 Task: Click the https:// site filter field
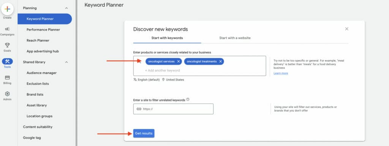tap(173, 109)
